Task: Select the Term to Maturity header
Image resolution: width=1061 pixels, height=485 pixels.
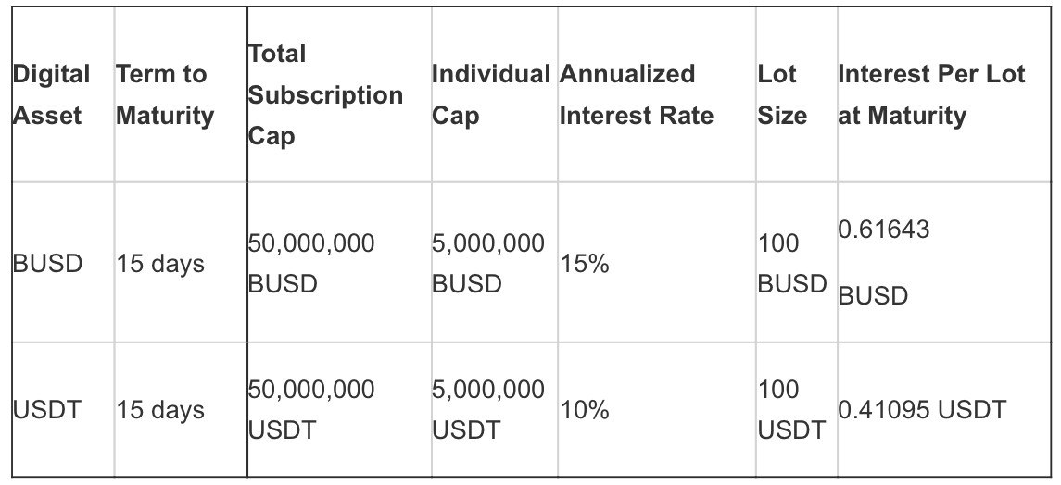Action: click(165, 94)
